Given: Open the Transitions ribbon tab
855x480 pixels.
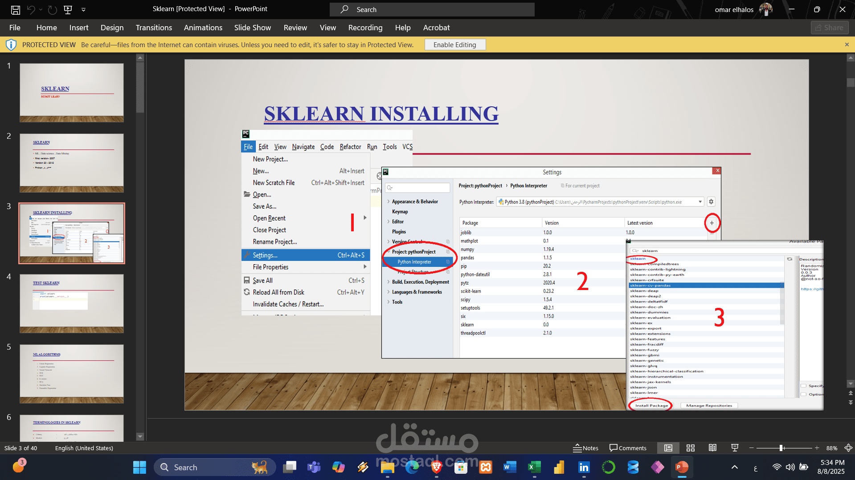Looking at the screenshot, I should tap(154, 28).
